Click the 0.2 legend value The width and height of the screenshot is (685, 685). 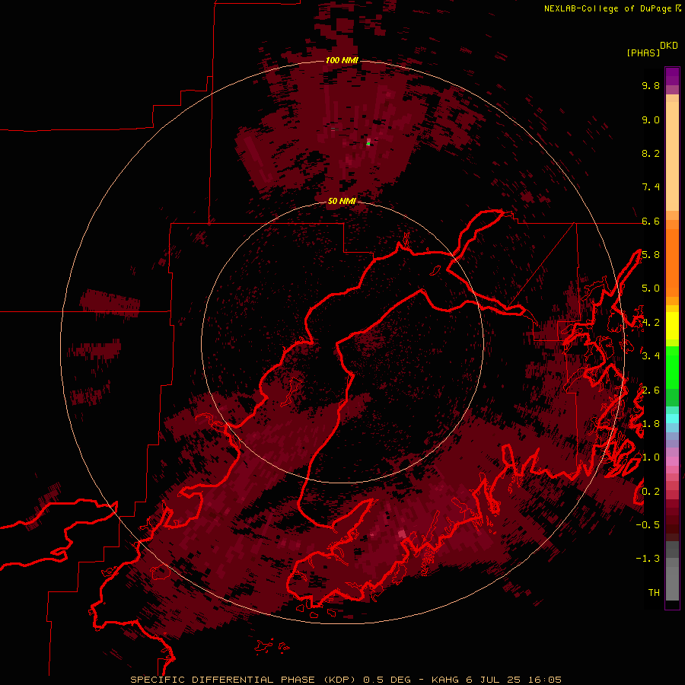pyautogui.click(x=651, y=492)
